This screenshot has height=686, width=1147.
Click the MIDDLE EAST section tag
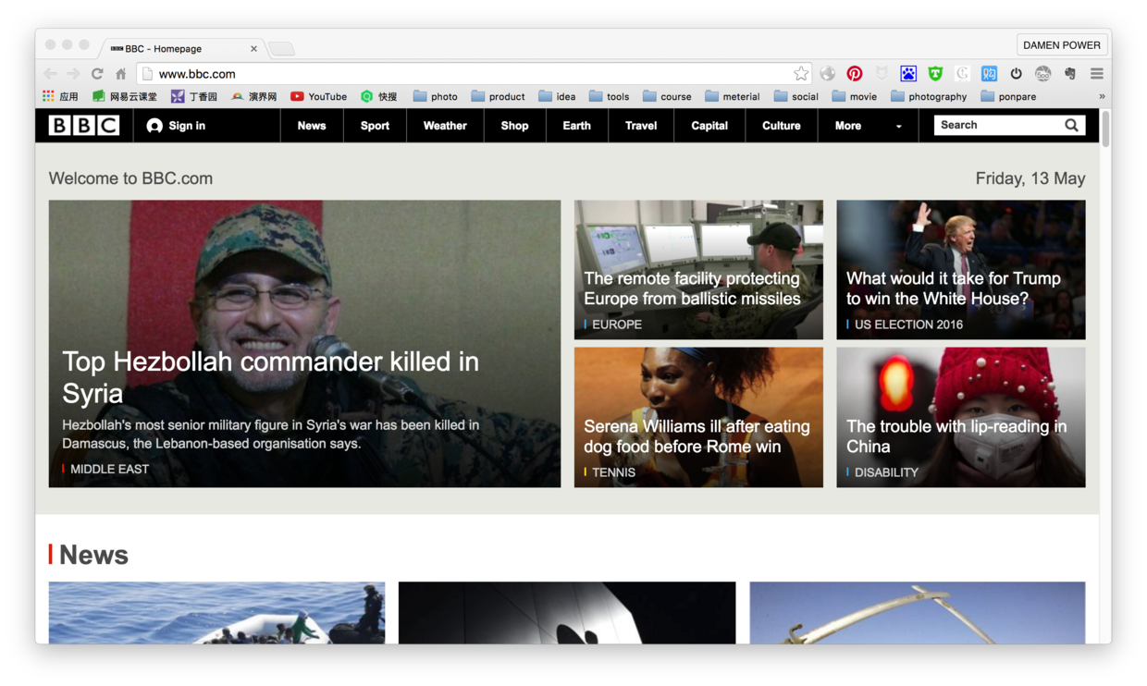pos(109,470)
